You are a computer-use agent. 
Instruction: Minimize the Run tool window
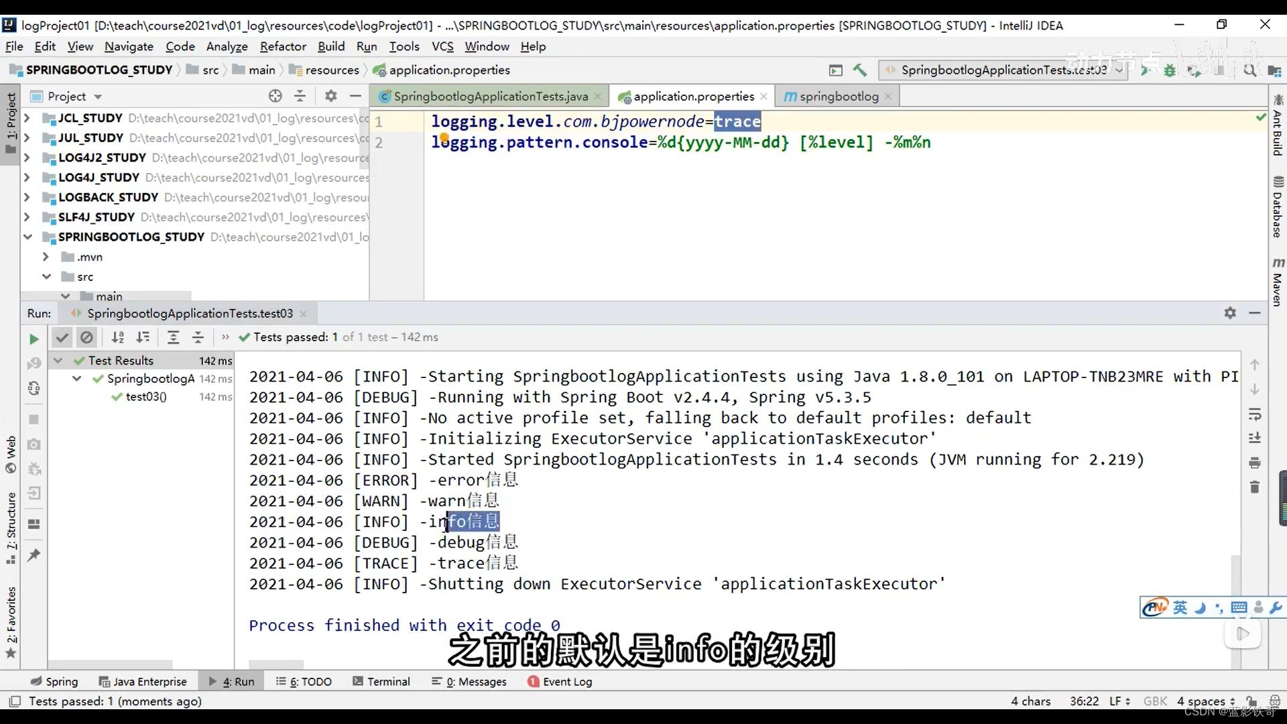click(1255, 313)
